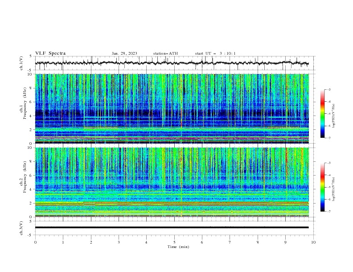Select the "start UT = 3 :10: 1" text
The width and height of the screenshot is (353, 272).
pos(215,53)
